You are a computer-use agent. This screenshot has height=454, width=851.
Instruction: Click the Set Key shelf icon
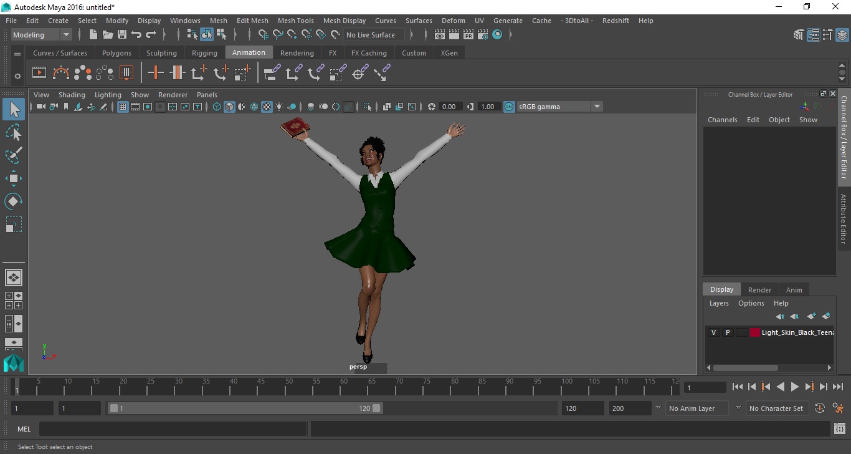pos(155,73)
